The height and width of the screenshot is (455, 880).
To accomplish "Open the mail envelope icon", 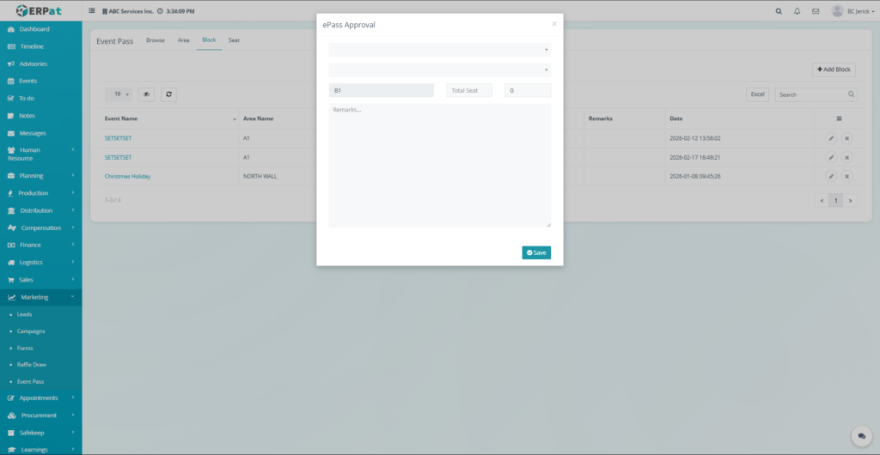I will 816,11.
